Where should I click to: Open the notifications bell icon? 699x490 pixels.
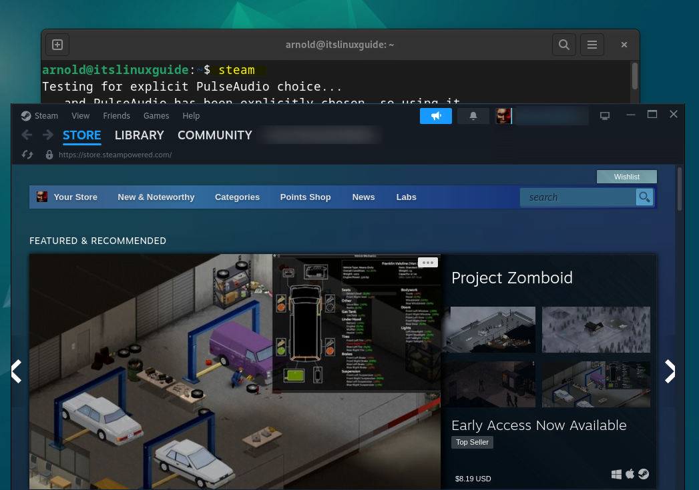click(473, 116)
